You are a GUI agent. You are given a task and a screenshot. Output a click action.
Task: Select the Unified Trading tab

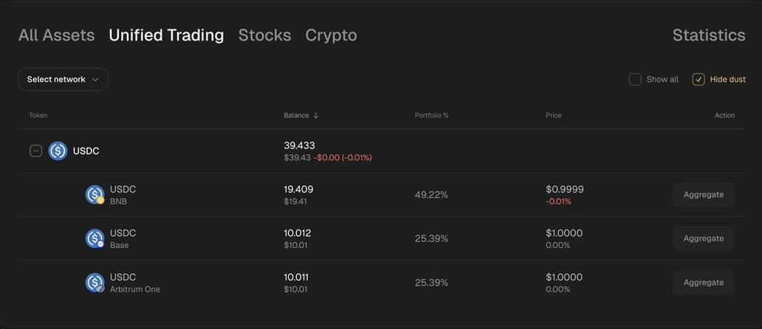tap(166, 35)
